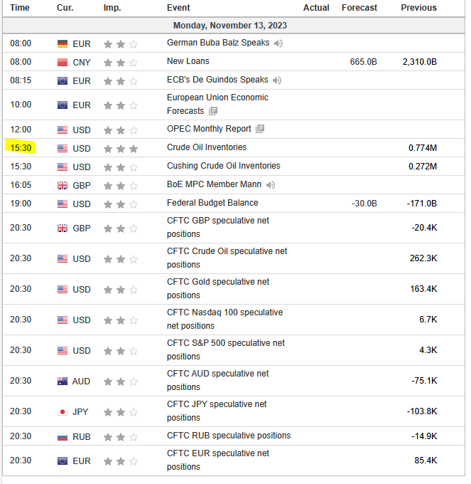Image resolution: width=471 pixels, height=484 pixels.
Task: Click the Monday, November 13, 2023 date row
Action: tap(230, 26)
